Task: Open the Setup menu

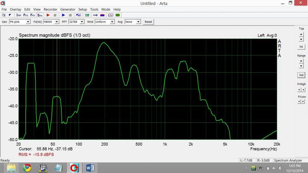Action: point(82,9)
